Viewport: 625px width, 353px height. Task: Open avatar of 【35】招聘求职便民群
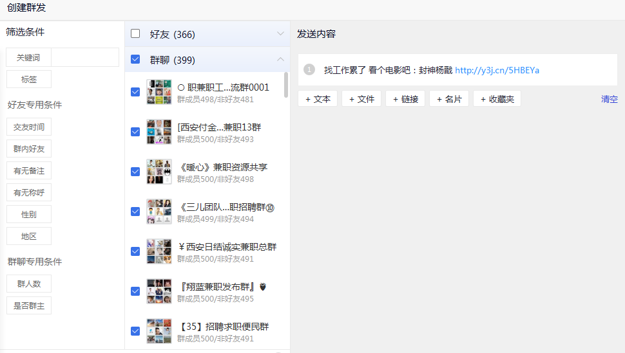[x=159, y=331]
